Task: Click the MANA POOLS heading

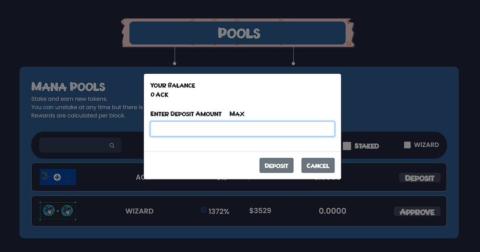Action: tap(68, 87)
